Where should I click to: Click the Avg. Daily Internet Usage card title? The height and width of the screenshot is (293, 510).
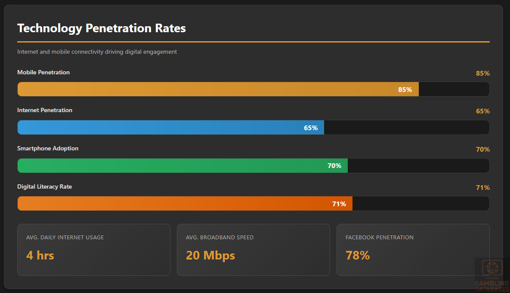65,238
